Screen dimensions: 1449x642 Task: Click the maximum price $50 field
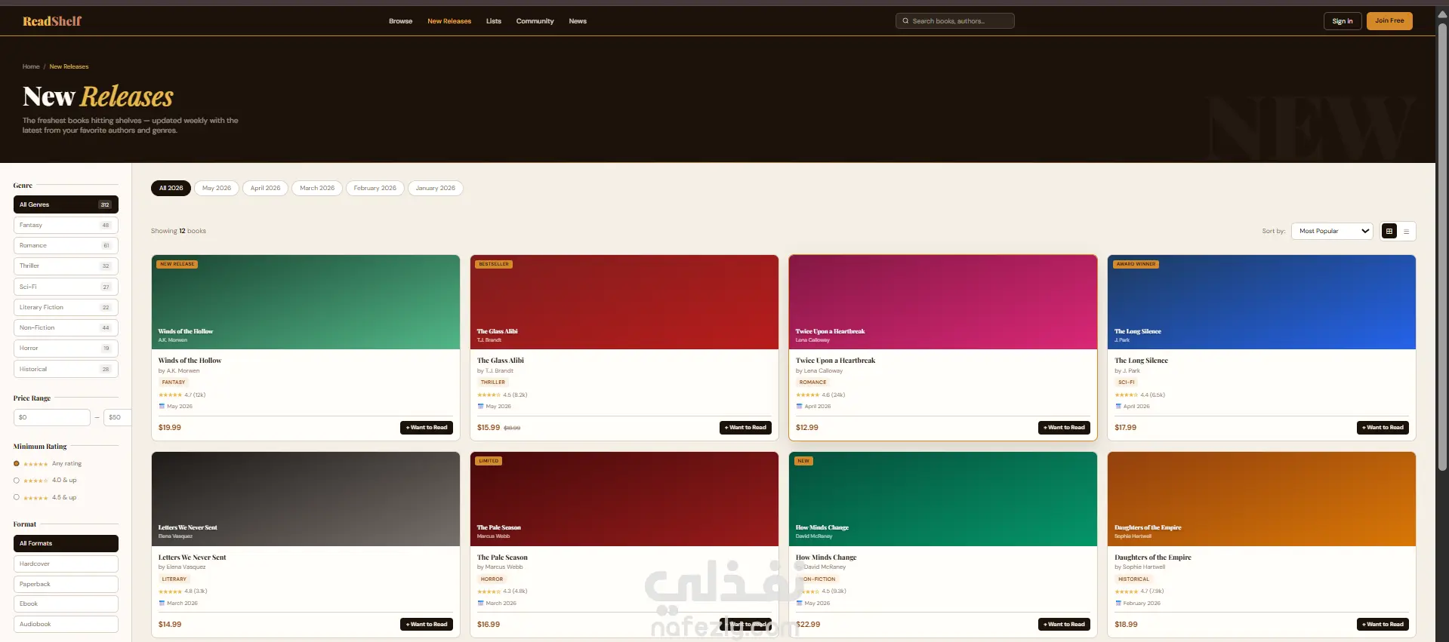pyautogui.click(x=117, y=417)
